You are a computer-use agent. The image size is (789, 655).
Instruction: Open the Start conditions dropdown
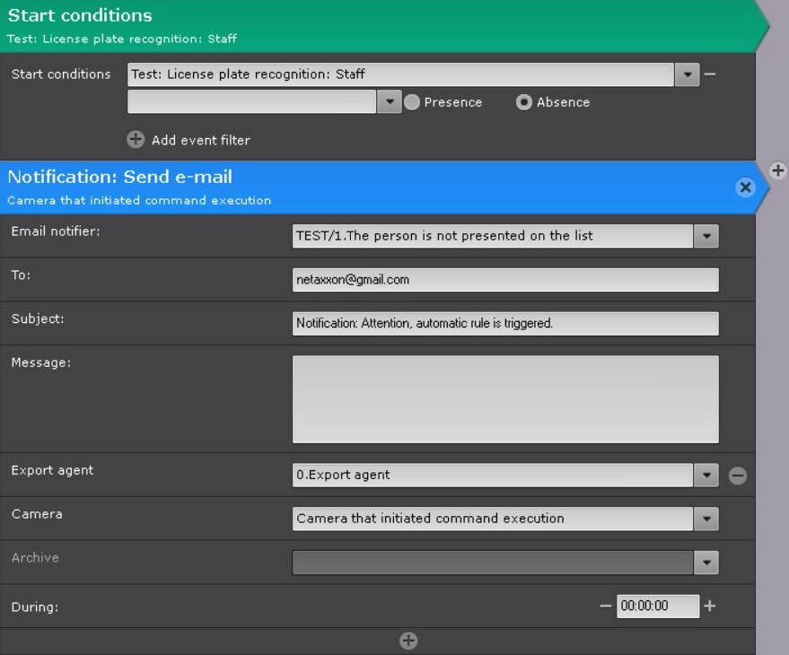coord(687,74)
